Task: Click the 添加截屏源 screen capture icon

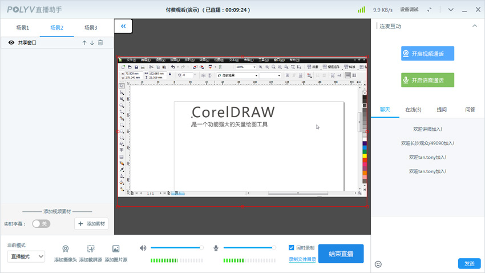Action: coord(91,249)
